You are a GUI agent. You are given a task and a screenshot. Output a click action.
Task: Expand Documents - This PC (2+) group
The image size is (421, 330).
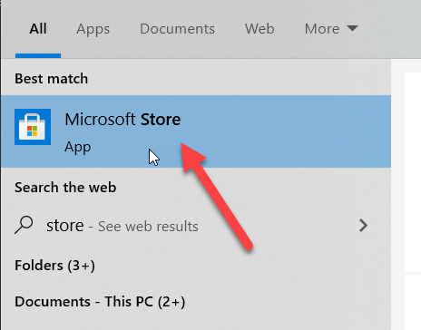[x=100, y=302]
